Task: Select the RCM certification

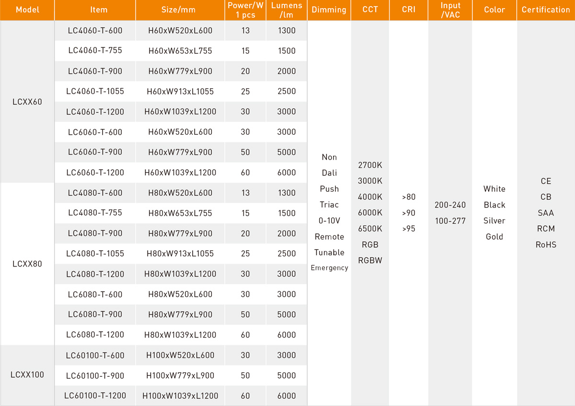Action: [546, 229]
